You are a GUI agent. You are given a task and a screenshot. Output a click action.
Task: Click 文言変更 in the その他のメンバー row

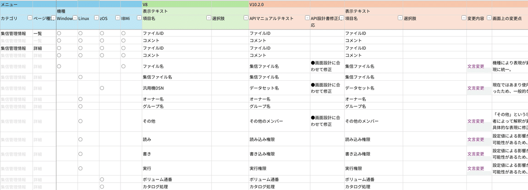pos(476,121)
